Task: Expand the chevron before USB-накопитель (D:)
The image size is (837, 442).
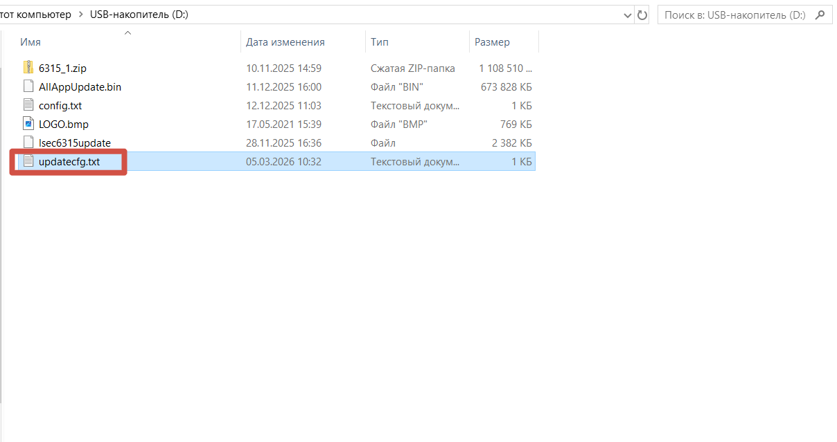Action: click(80, 15)
